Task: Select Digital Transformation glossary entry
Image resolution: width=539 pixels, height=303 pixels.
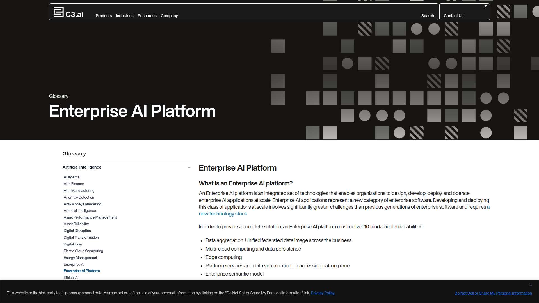Action: 81,237
